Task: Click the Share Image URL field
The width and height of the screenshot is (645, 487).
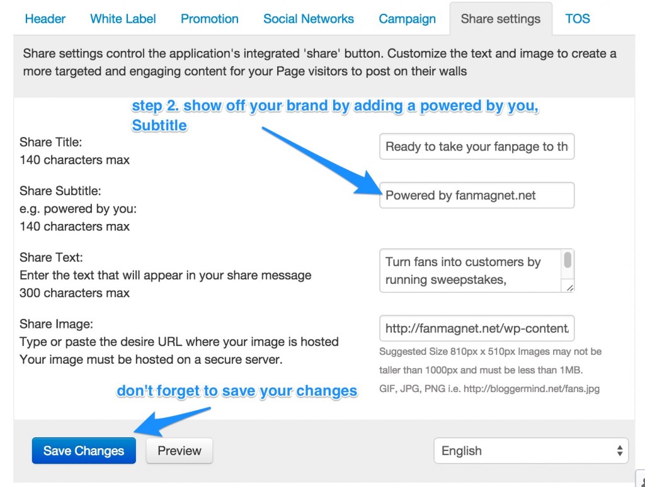Action: click(x=477, y=328)
